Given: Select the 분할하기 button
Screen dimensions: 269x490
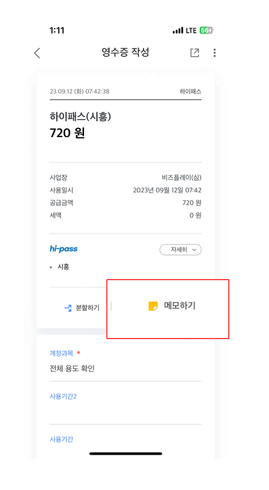Looking at the screenshot, I should coord(82,308).
